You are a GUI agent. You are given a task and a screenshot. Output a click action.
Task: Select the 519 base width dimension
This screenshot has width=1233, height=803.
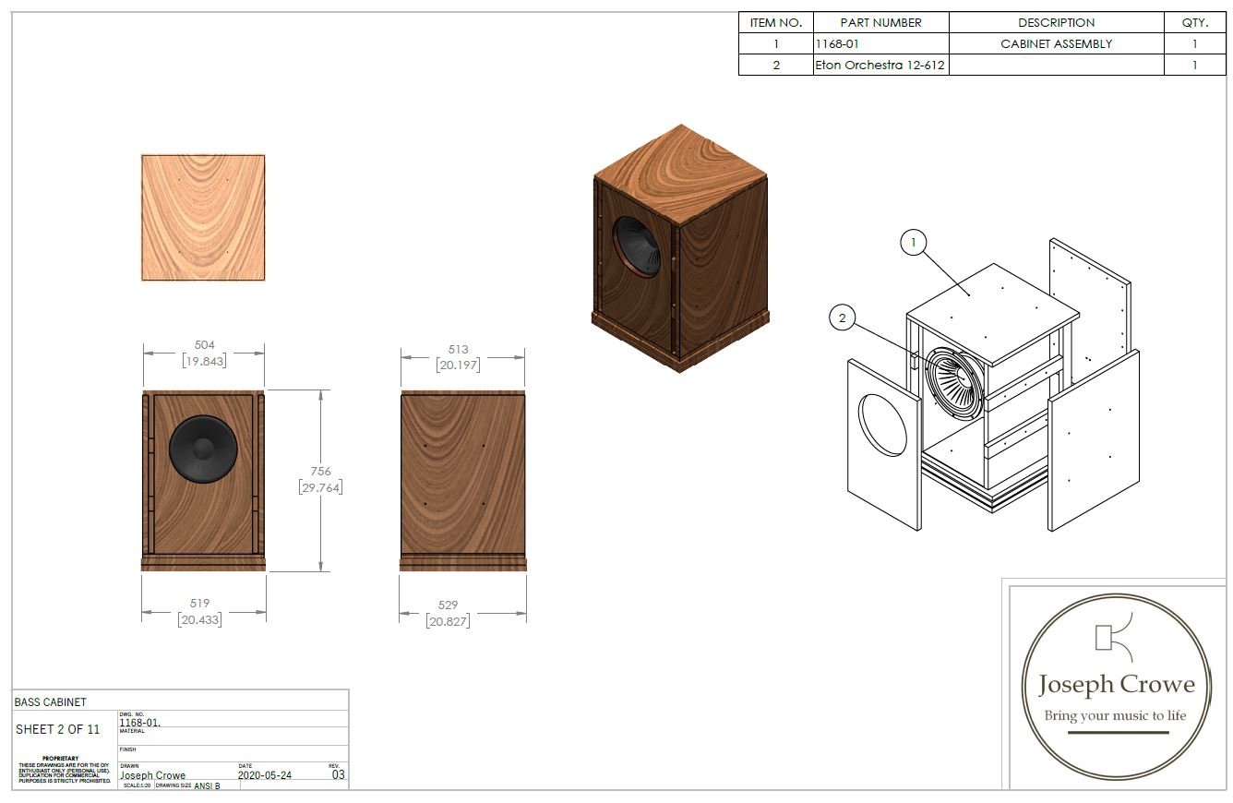(200, 604)
